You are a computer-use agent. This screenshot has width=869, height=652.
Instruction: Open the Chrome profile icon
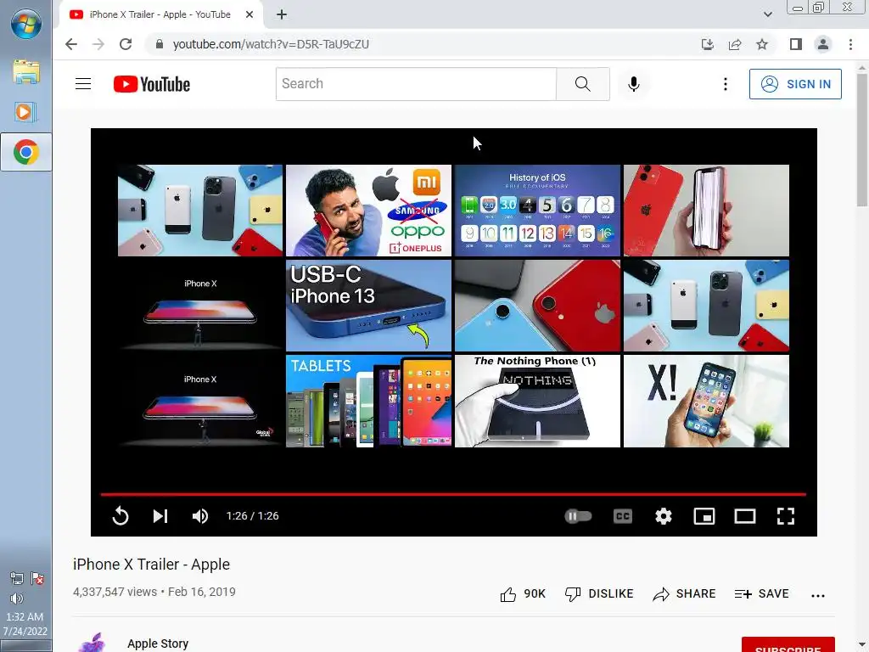[823, 44]
